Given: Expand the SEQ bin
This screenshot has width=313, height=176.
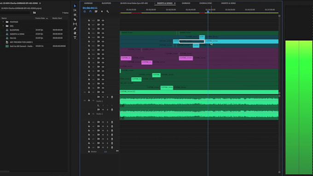Looking at the screenshot, I should coord(3,26).
